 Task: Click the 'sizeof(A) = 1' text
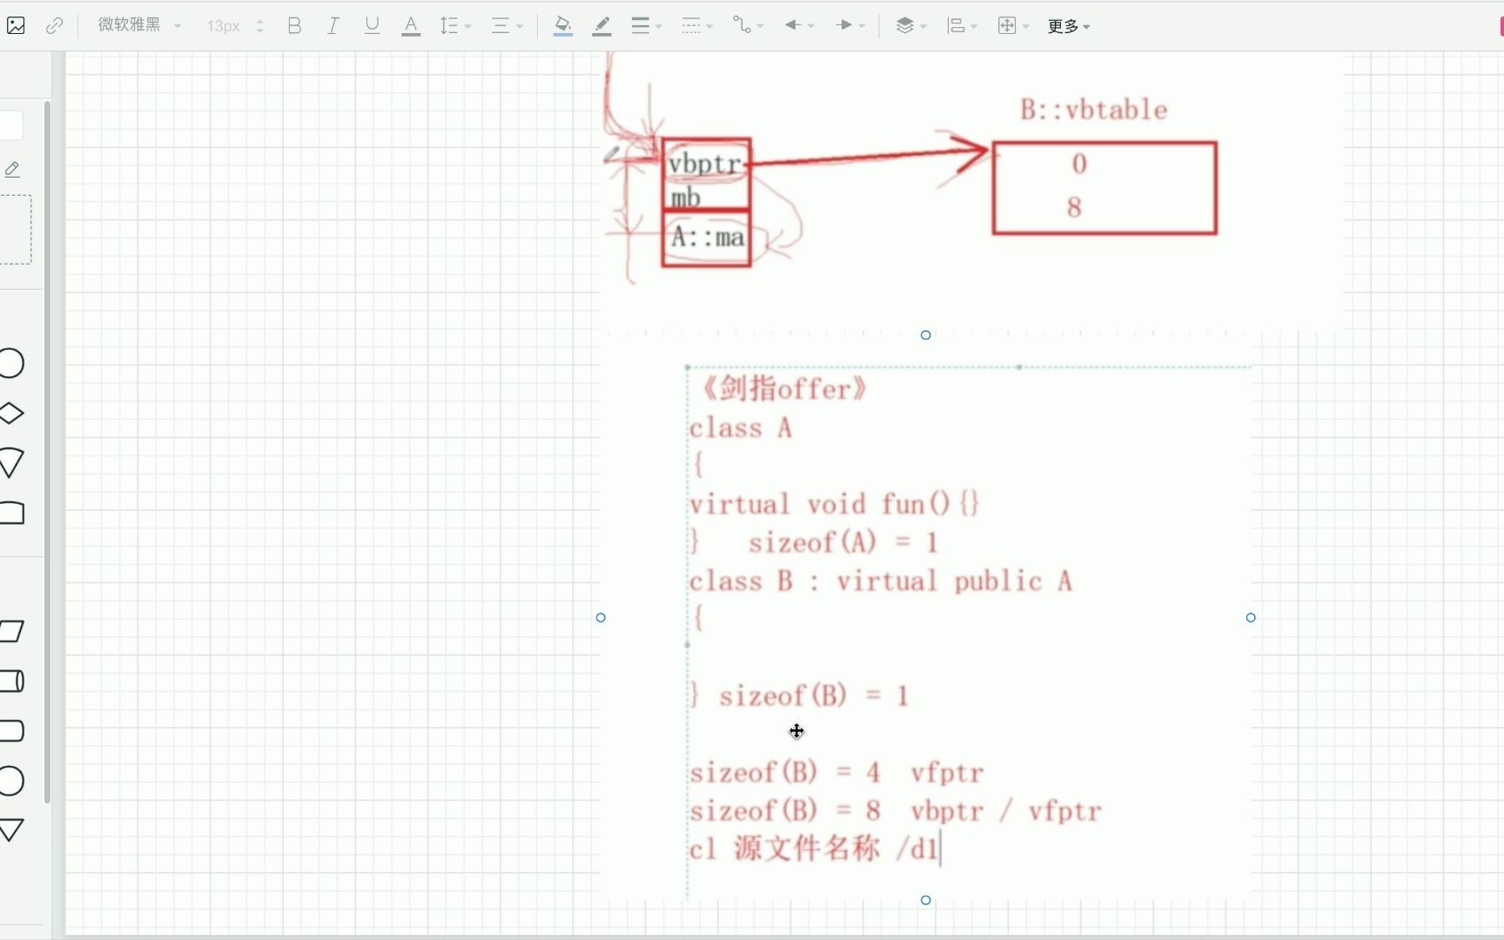click(x=843, y=542)
